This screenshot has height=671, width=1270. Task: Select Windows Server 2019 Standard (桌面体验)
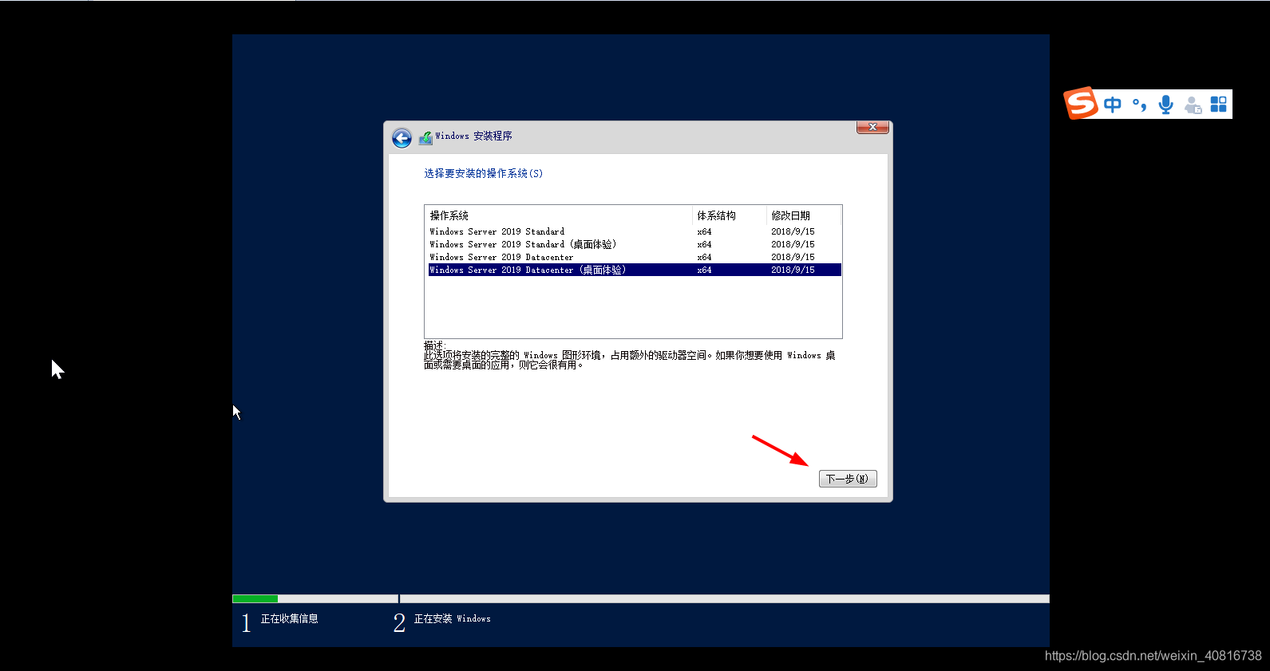click(635, 244)
